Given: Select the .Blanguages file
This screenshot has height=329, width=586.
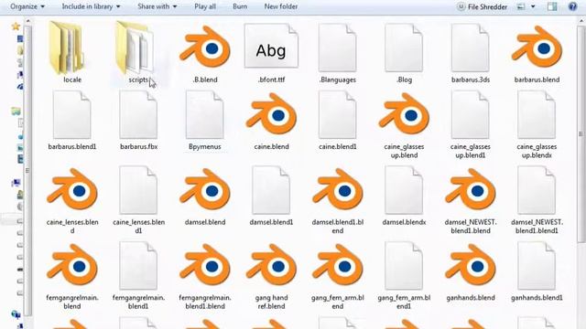Looking at the screenshot, I should [338, 52].
